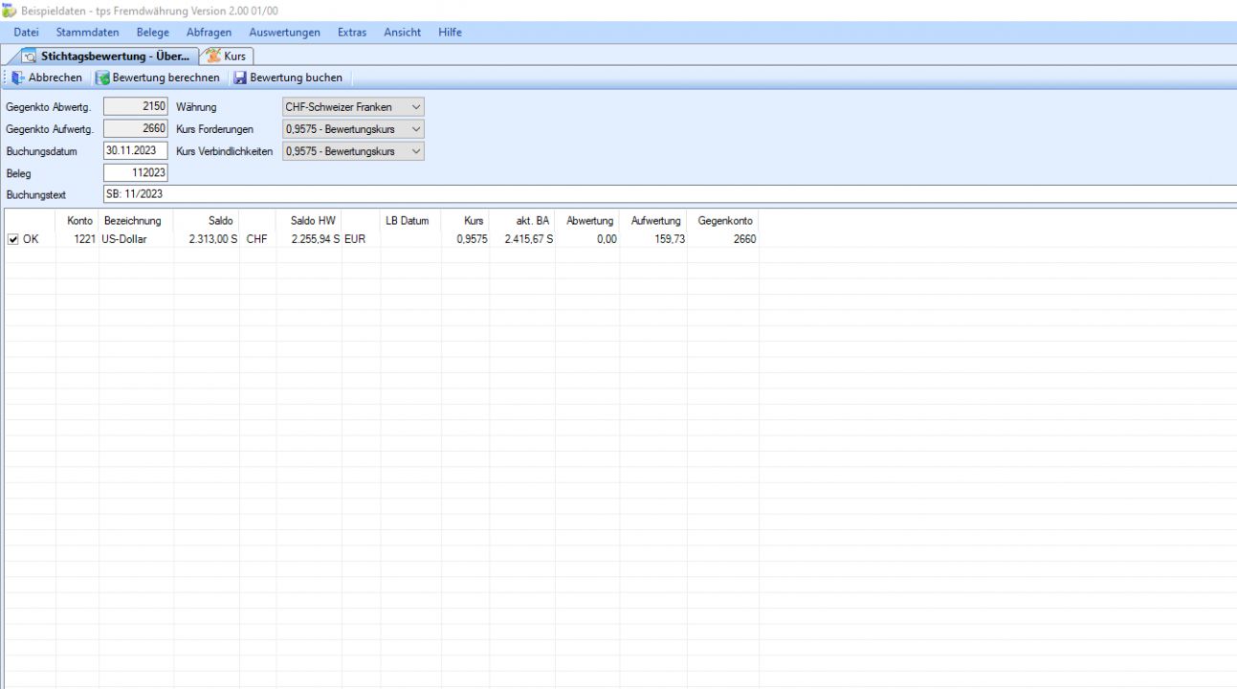The width and height of the screenshot is (1237, 689).
Task: Click the application icon in title bar
Action: (9, 11)
